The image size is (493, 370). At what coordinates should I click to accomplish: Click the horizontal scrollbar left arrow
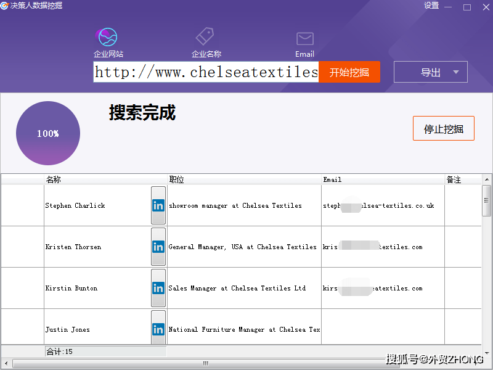pyautogui.click(x=6, y=363)
